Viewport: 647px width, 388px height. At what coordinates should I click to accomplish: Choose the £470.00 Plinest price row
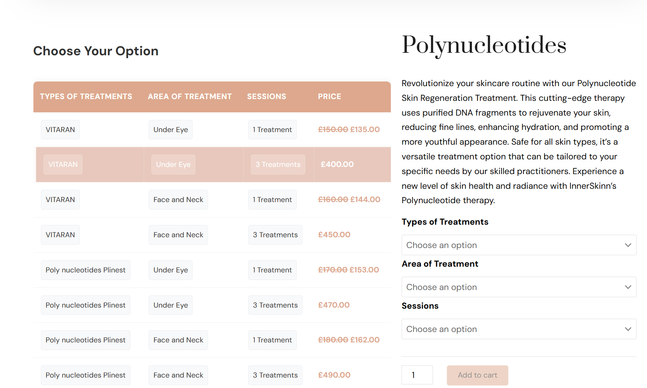[334, 305]
